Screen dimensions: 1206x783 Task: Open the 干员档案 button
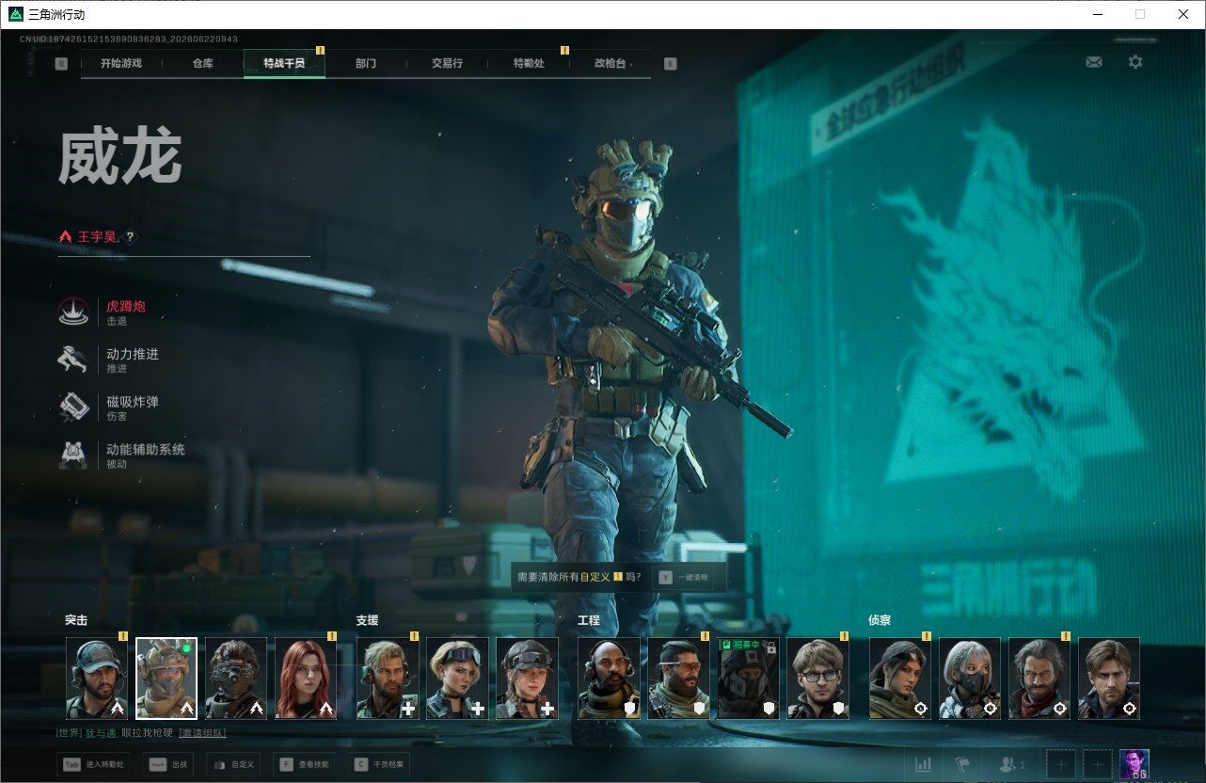(x=378, y=765)
